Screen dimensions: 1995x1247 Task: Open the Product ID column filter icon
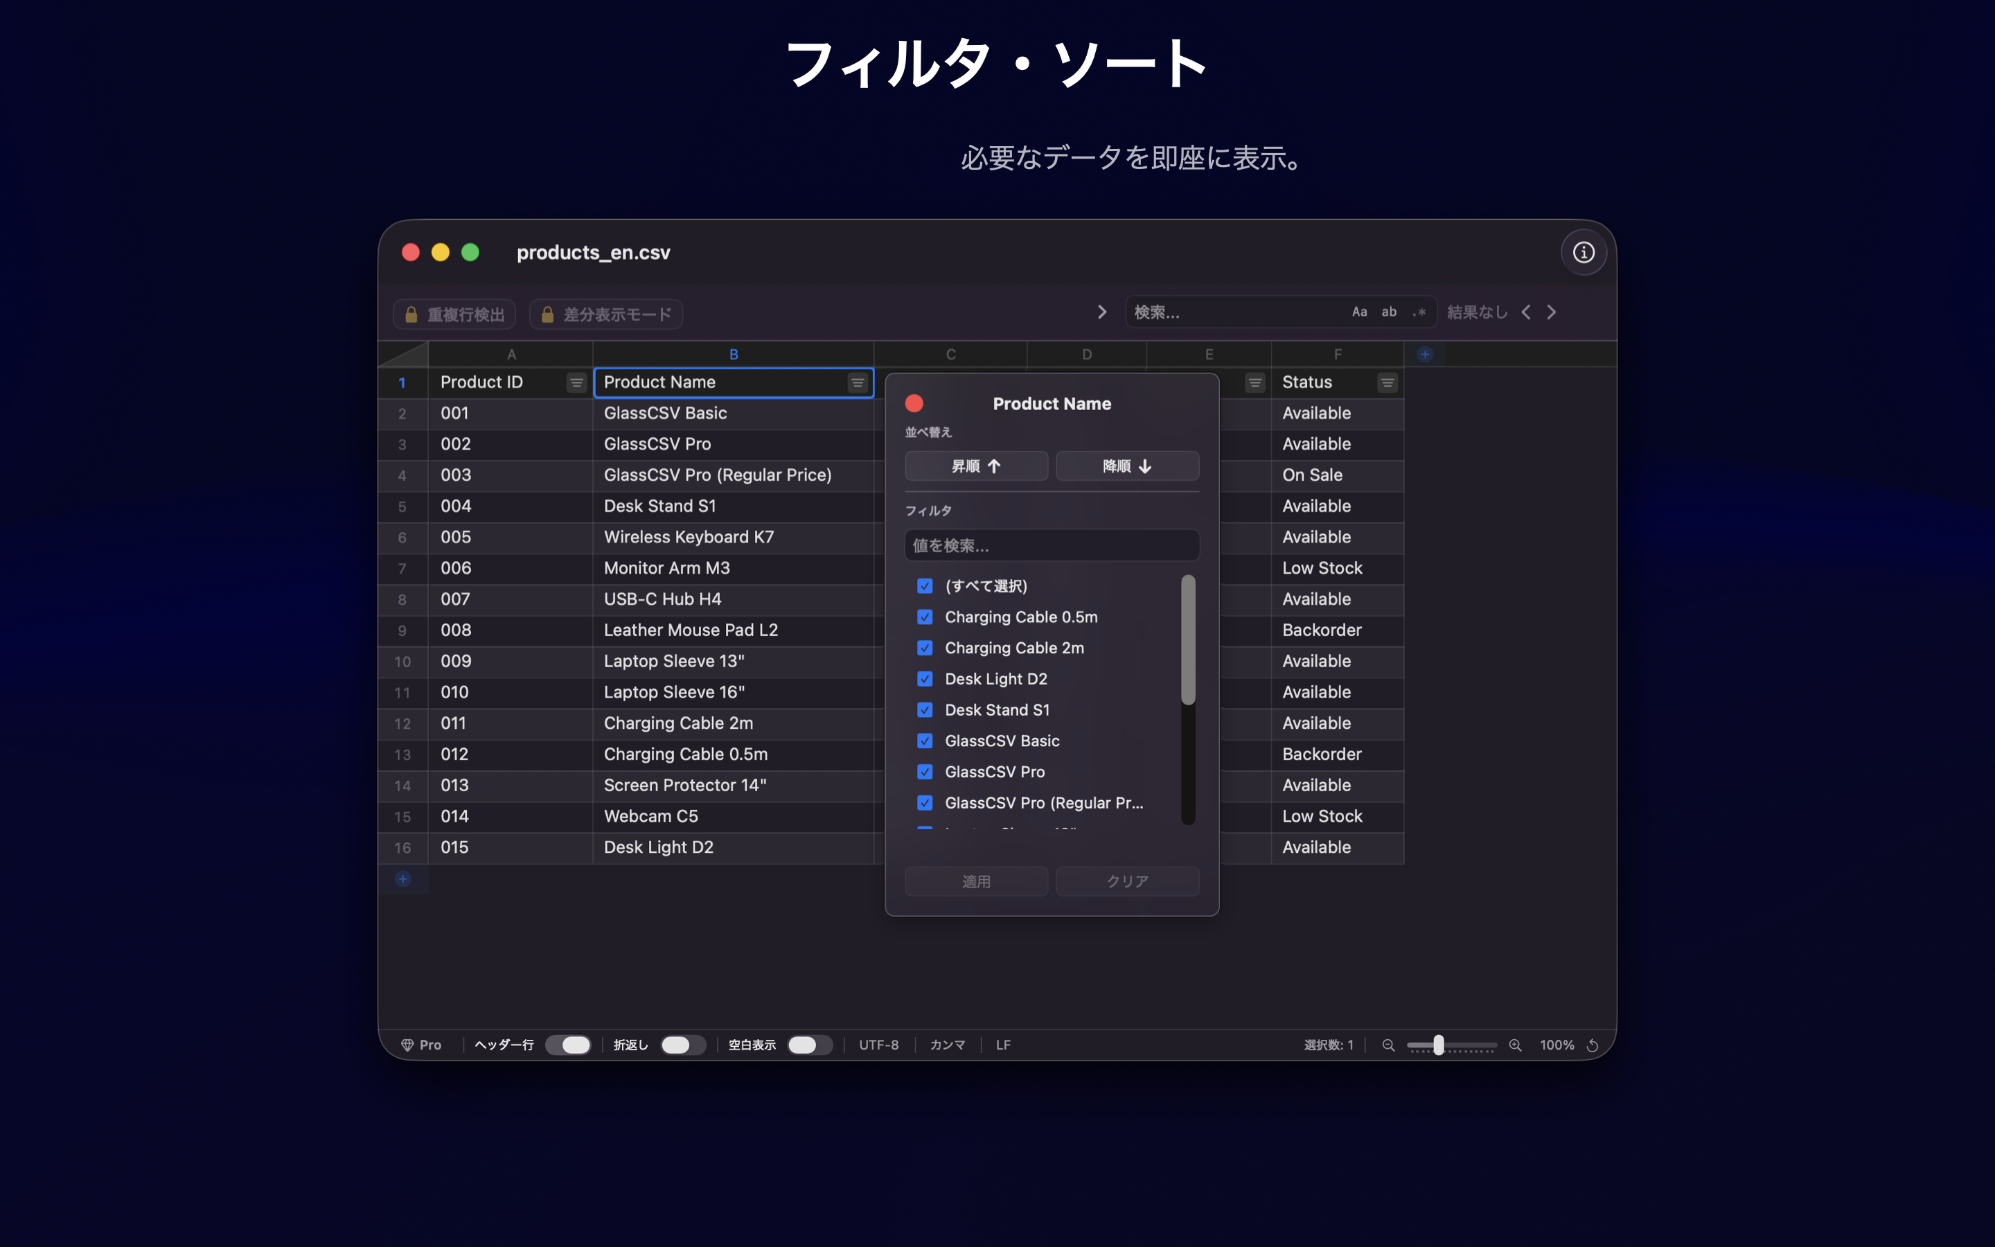[576, 382]
